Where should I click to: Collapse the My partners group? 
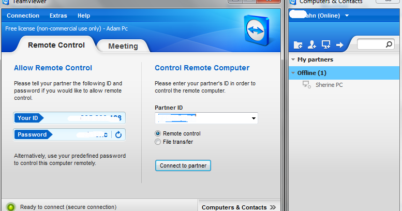tap(293, 60)
